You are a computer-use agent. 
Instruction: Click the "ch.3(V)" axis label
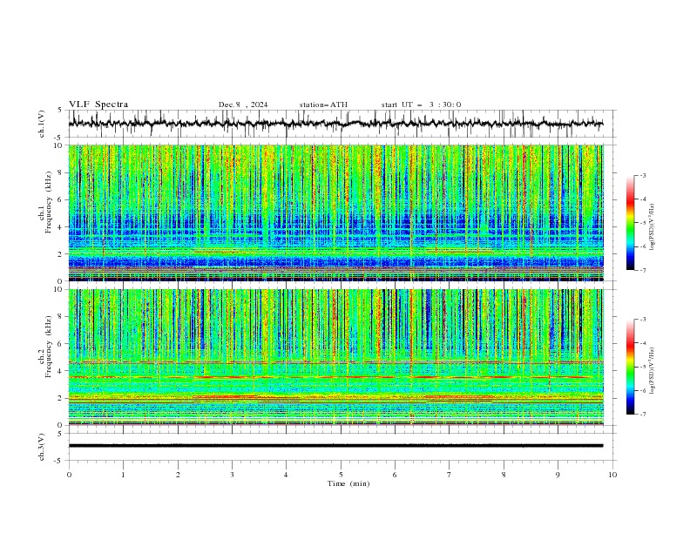point(42,447)
